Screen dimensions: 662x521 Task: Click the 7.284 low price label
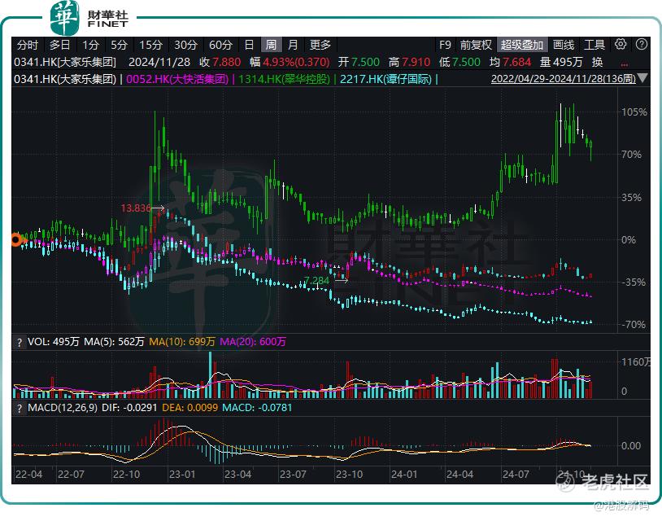point(316,280)
